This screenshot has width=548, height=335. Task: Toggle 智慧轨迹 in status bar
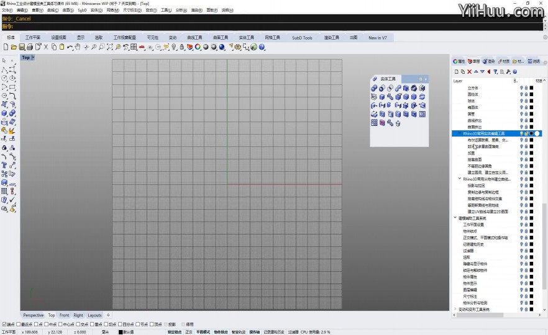pos(239,332)
